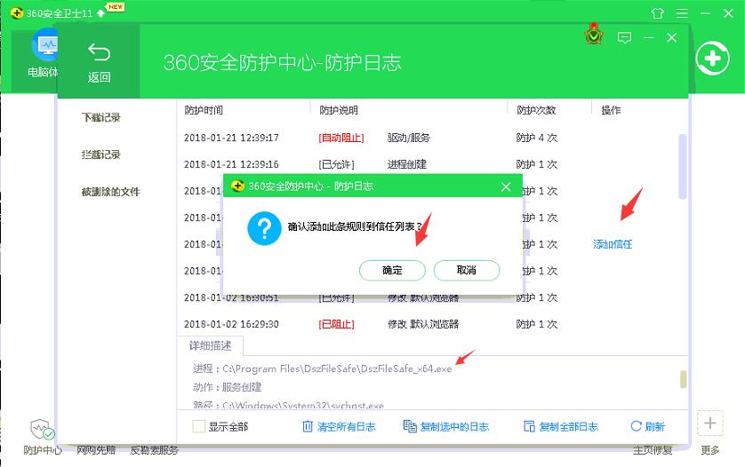Open the feedback chat bubble icon
This screenshot has width=745, height=467.
[x=624, y=37]
